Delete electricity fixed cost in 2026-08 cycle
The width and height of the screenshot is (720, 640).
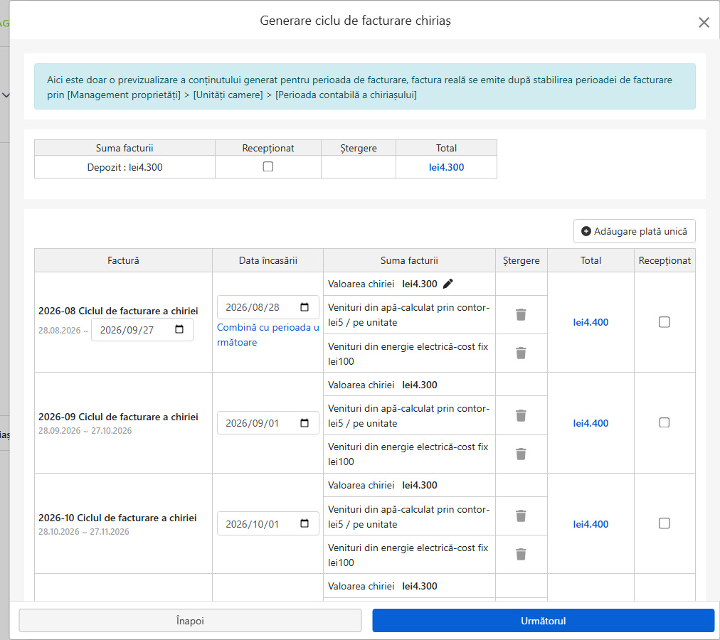point(521,353)
